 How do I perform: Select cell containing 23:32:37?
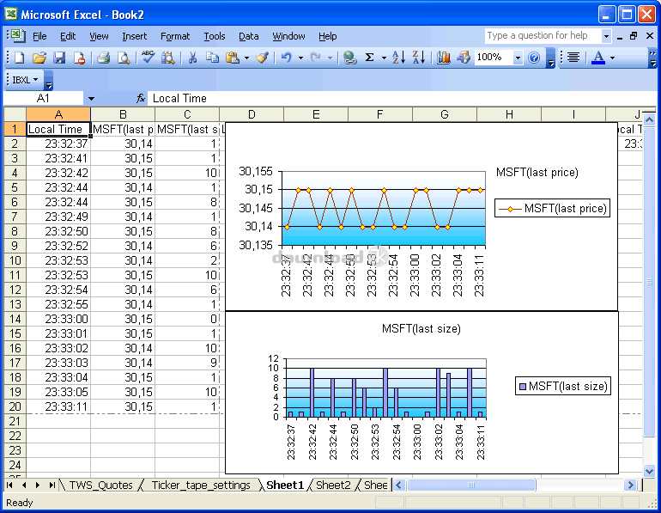(x=58, y=144)
